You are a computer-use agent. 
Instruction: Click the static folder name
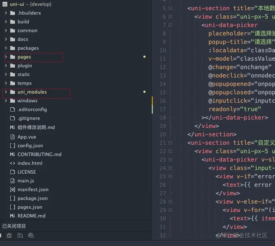pos(24,74)
